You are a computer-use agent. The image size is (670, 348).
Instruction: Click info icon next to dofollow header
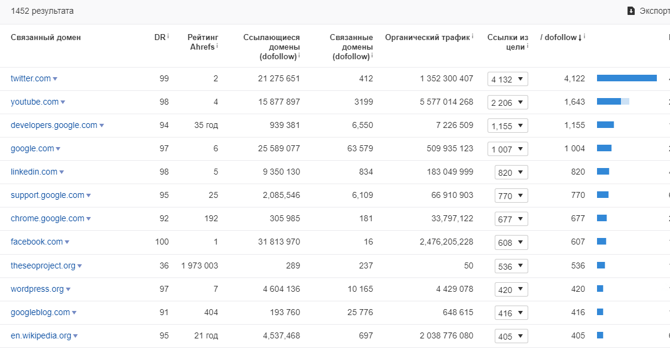click(x=584, y=36)
